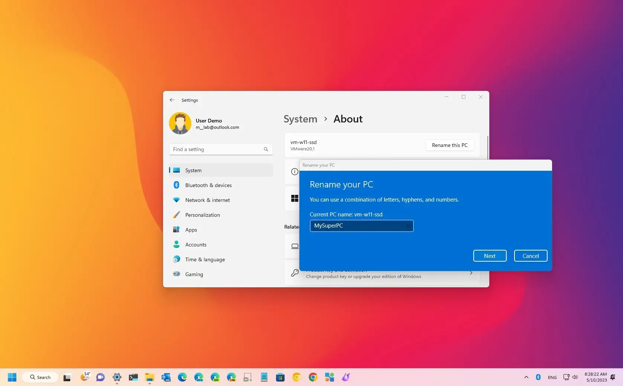
Task: Click the Next button to rename
Action: 490,256
